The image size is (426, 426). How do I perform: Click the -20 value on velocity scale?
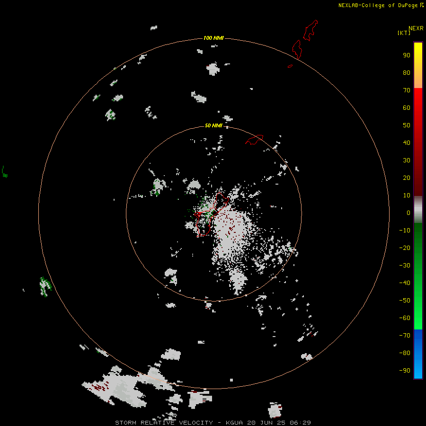(405, 248)
